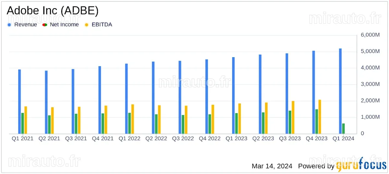Image resolution: width=389 pixels, height=174 pixels.
Task: Click the Q3 2022 revenue bar
Action: (x=180, y=97)
